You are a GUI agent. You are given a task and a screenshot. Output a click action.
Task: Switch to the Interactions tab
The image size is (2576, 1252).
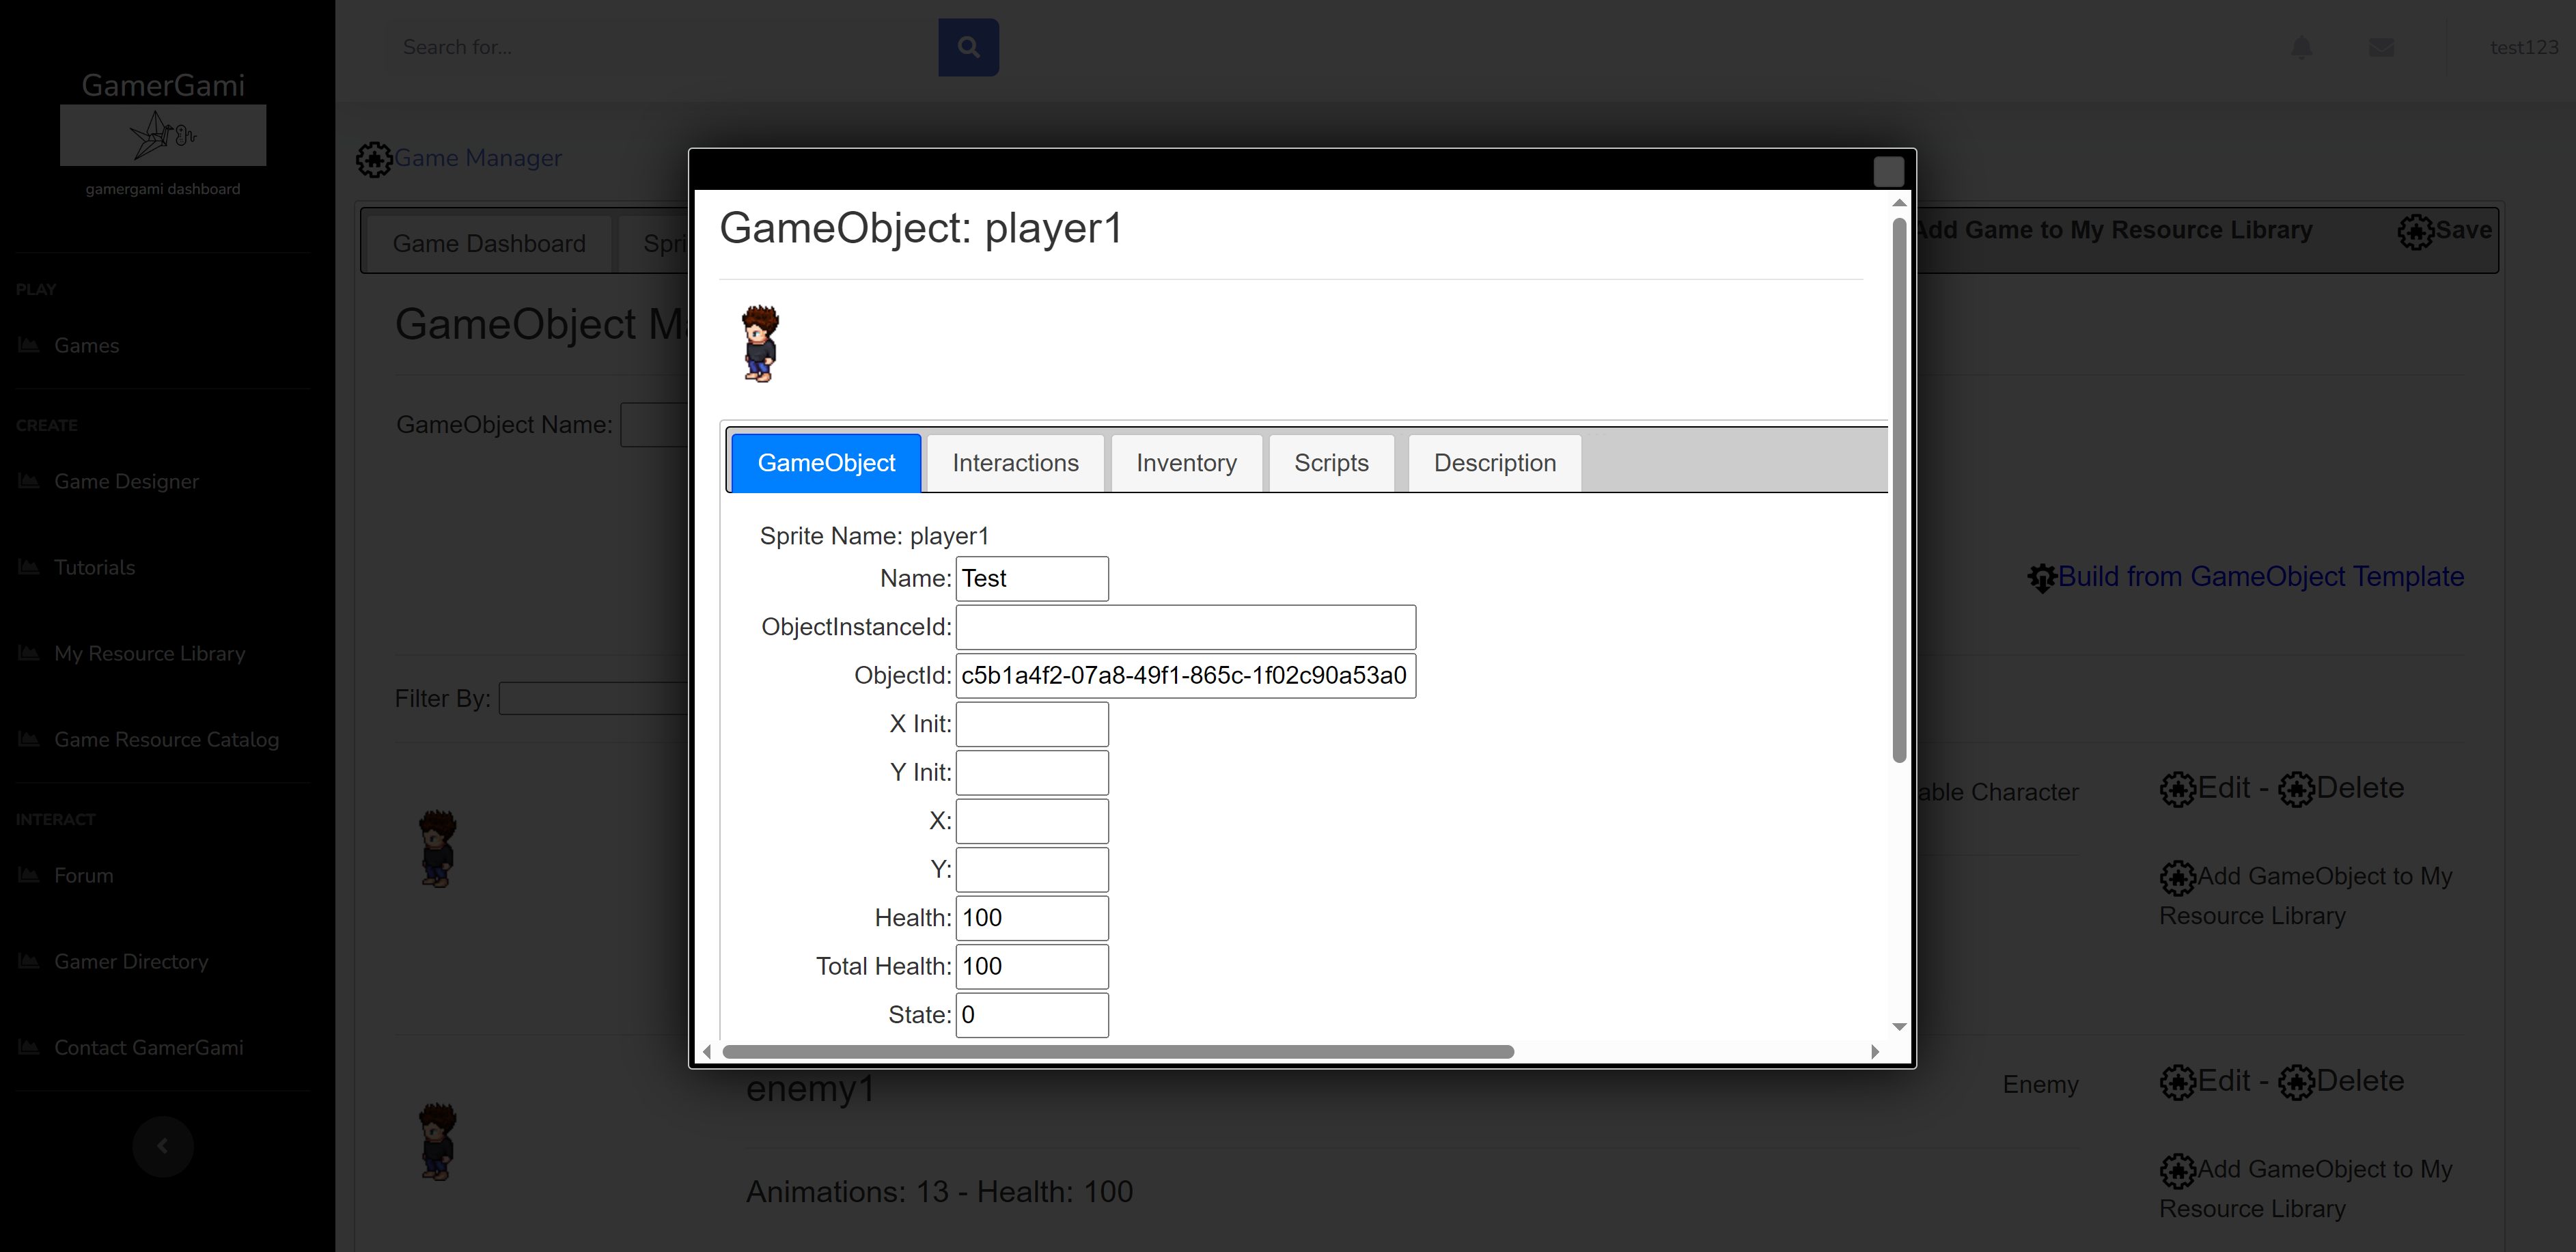pos(1015,463)
